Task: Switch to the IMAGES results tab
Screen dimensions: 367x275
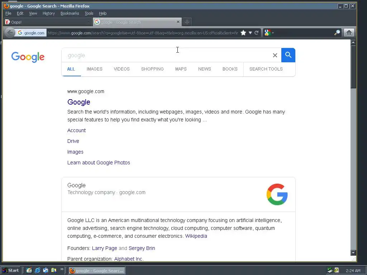Action: [94, 69]
